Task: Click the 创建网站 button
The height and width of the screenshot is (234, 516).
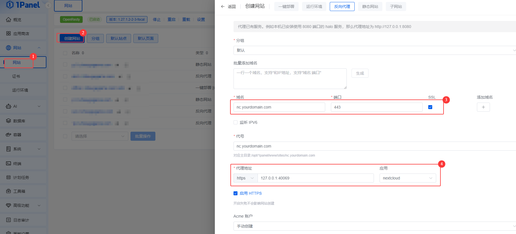Action: pyautogui.click(x=72, y=38)
